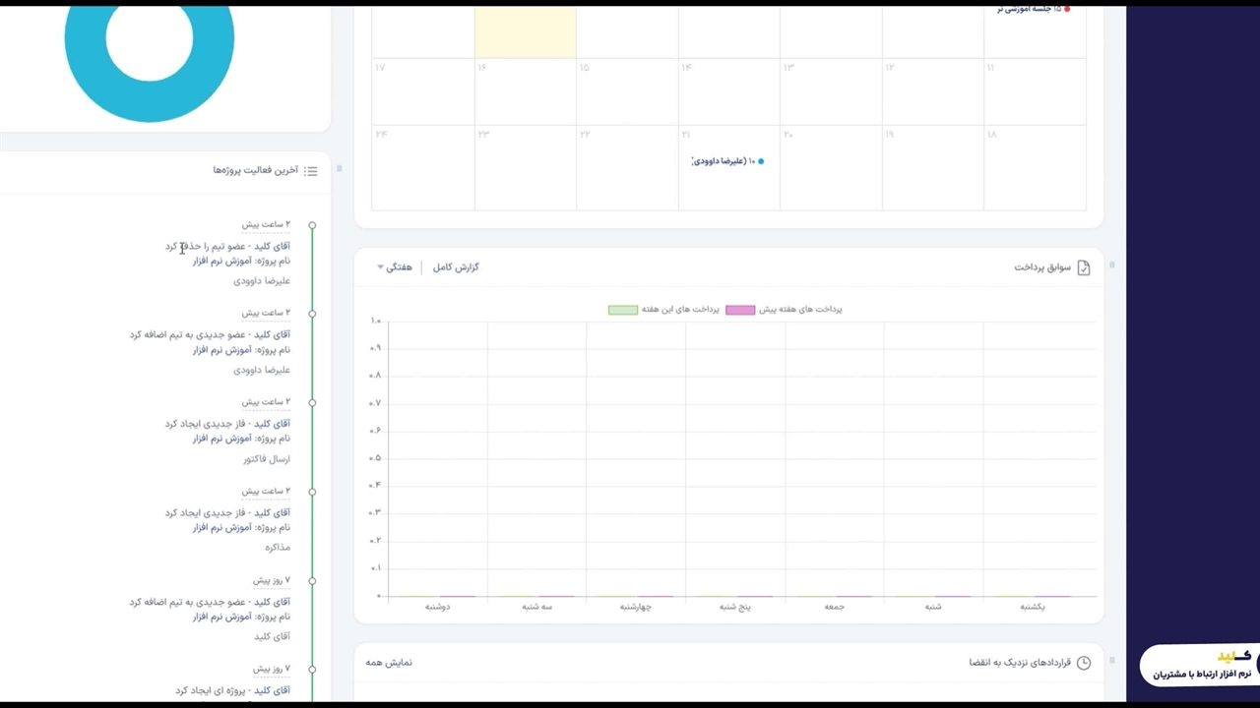Open the هفتگی period dropdown

click(395, 267)
